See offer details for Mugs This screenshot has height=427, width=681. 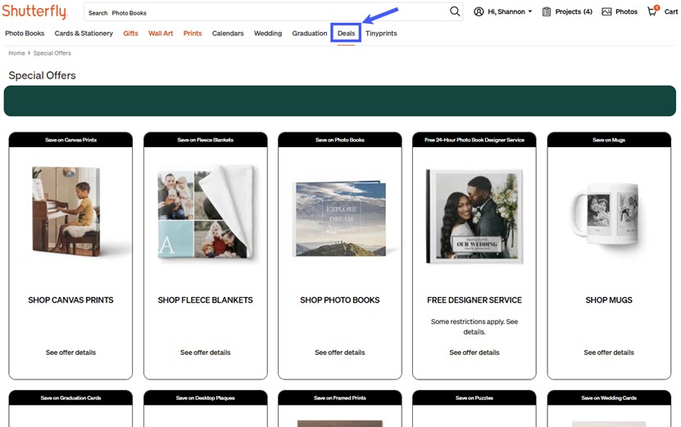[609, 353]
